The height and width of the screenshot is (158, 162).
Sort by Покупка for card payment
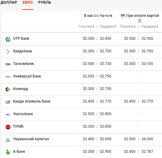tap(128, 26)
